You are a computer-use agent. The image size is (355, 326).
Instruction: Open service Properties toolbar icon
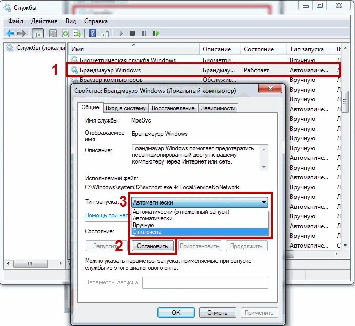[53, 34]
